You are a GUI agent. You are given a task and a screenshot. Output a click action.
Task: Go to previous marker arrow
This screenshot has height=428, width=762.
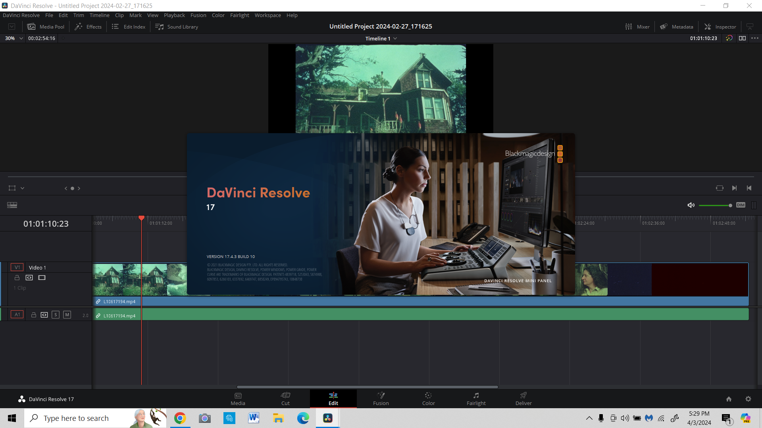pyautogui.click(x=66, y=188)
